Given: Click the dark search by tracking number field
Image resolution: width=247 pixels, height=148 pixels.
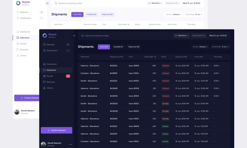Looking at the screenshot, I should pos(124,36).
